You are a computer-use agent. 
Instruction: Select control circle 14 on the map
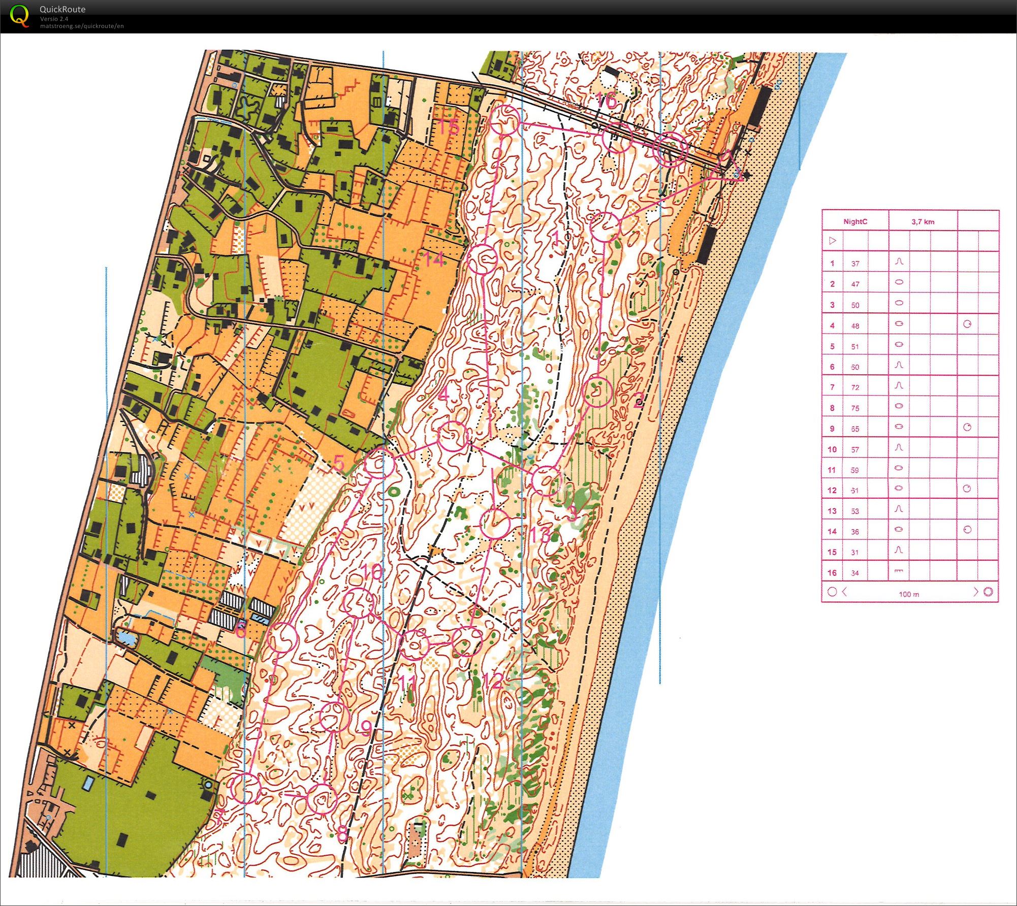click(482, 259)
